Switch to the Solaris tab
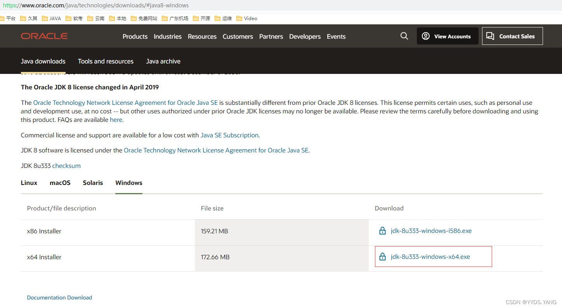562x308 pixels. point(93,183)
